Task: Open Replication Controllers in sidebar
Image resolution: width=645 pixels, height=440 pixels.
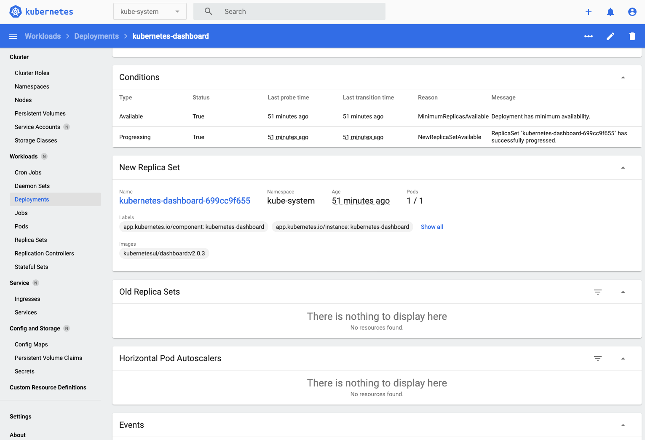Action: point(44,253)
